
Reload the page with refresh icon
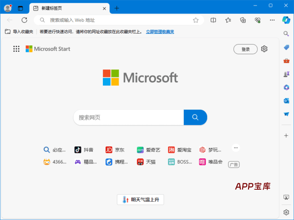[x=24, y=20]
